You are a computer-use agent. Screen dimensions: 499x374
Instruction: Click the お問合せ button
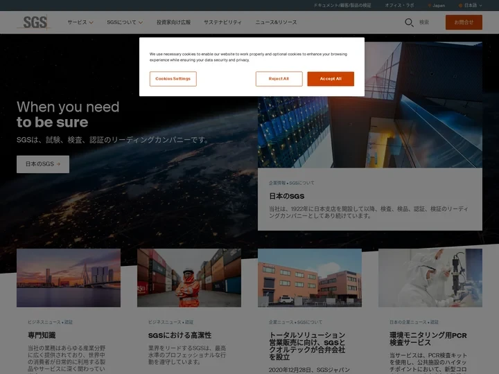464,22
